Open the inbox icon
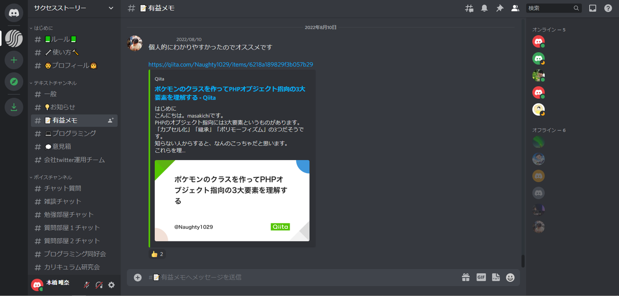 (x=593, y=8)
